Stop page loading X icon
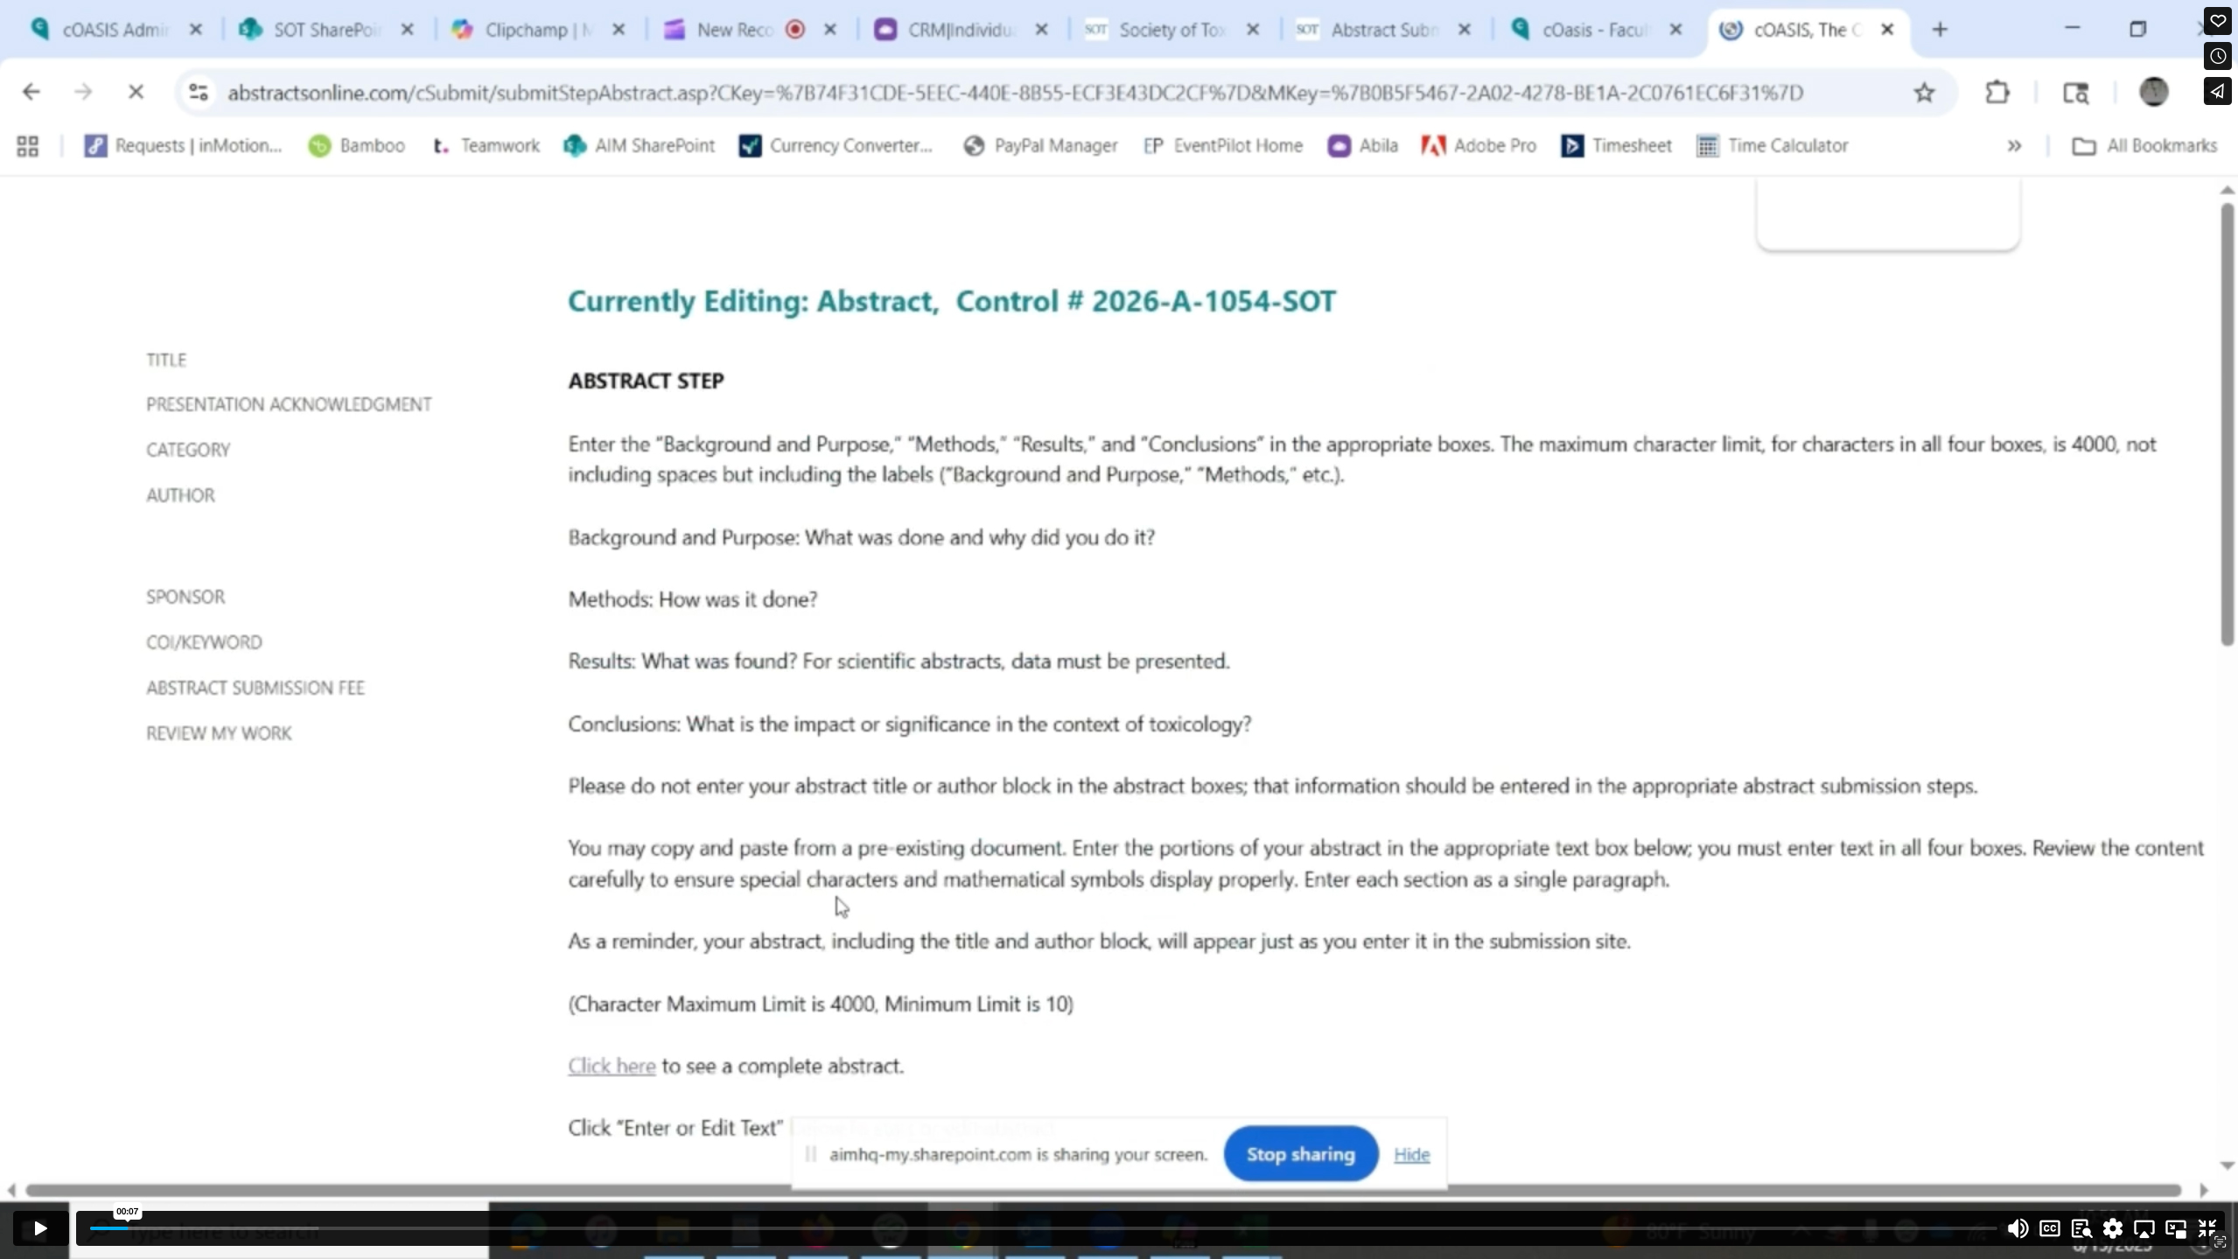 coord(136,92)
